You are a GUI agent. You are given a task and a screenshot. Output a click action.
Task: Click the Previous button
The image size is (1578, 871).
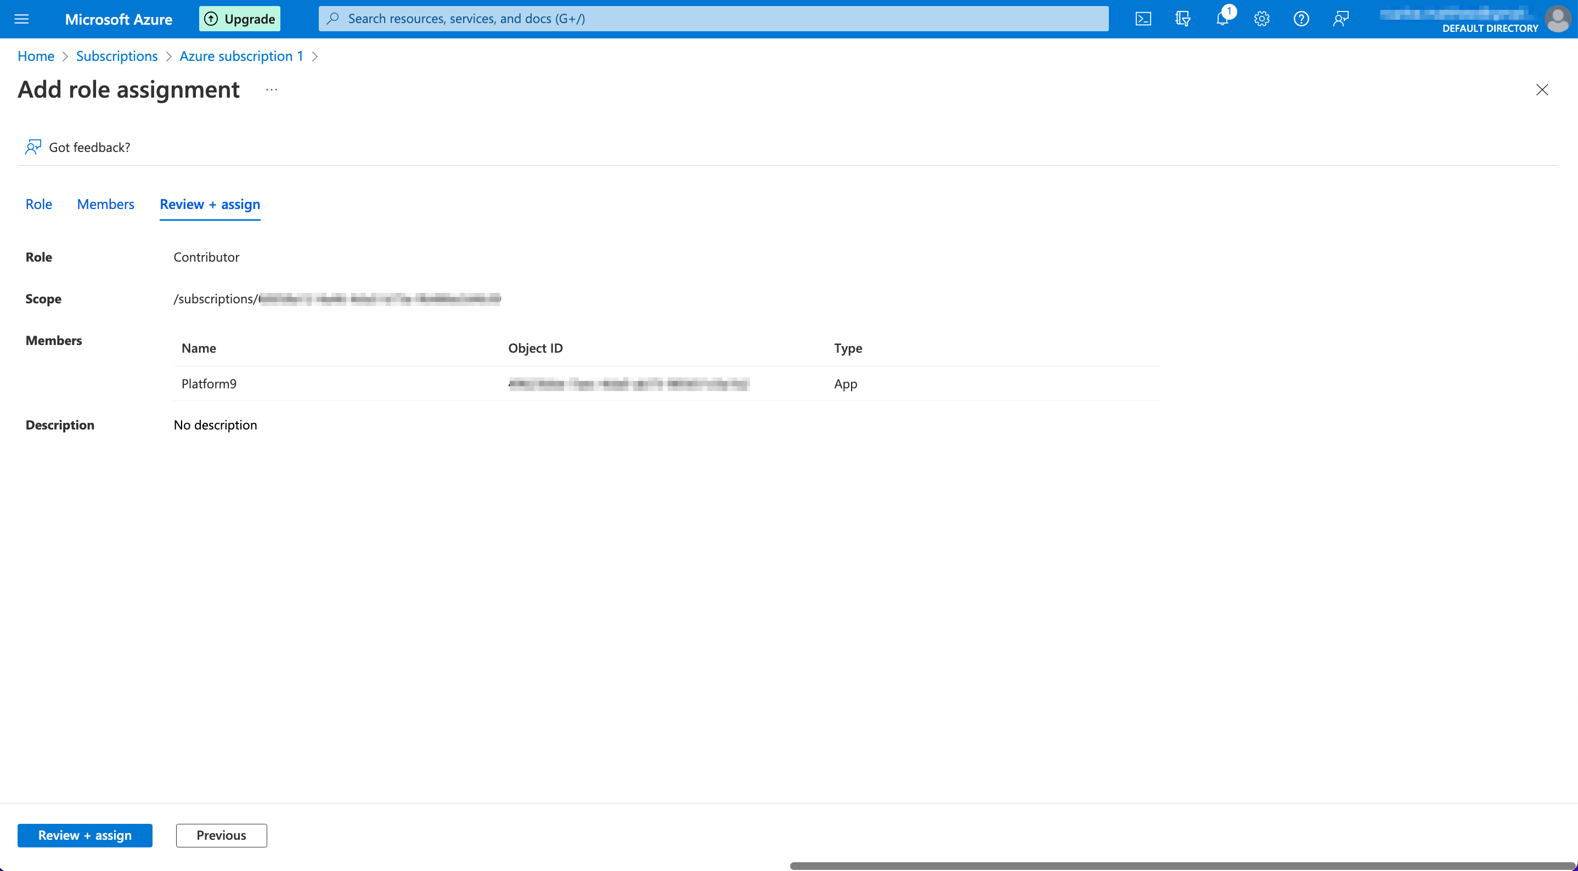tap(221, 835)
